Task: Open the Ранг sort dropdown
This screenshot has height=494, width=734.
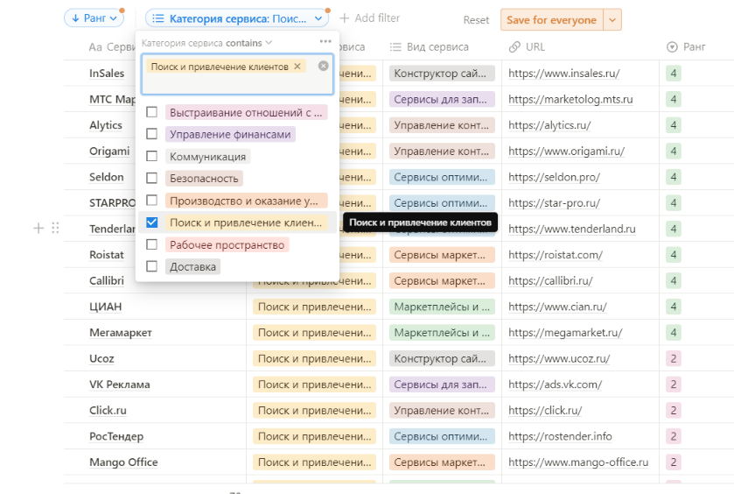Action: point(94,18)
